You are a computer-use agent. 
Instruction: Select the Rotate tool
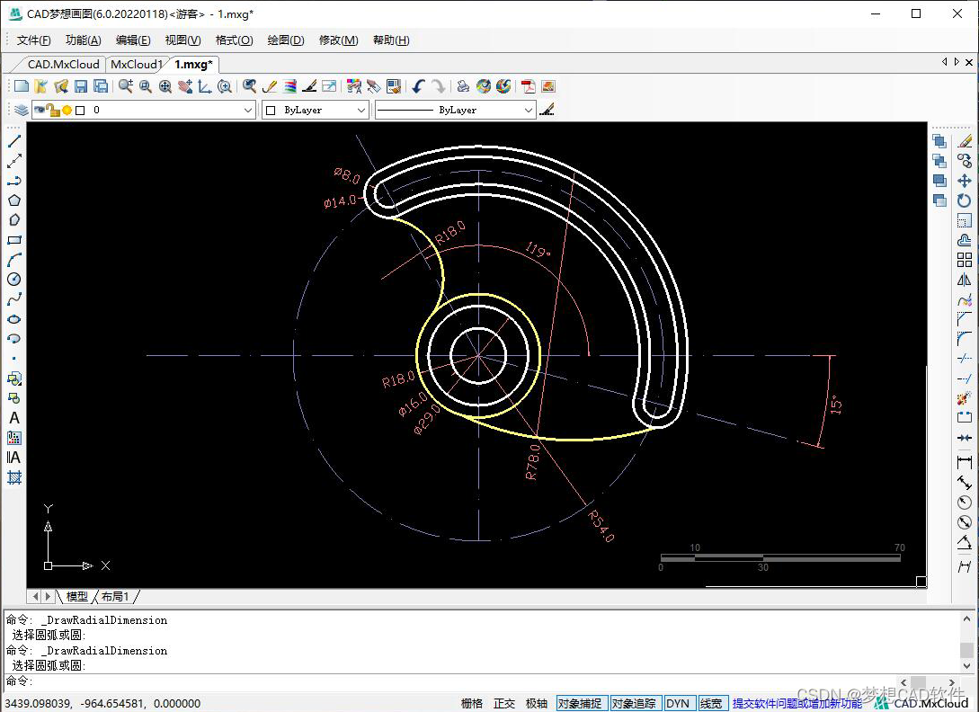click(965, 200)
